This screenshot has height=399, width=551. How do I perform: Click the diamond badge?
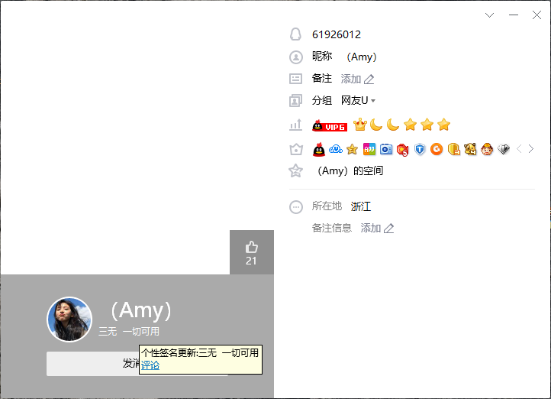(504, 150)
